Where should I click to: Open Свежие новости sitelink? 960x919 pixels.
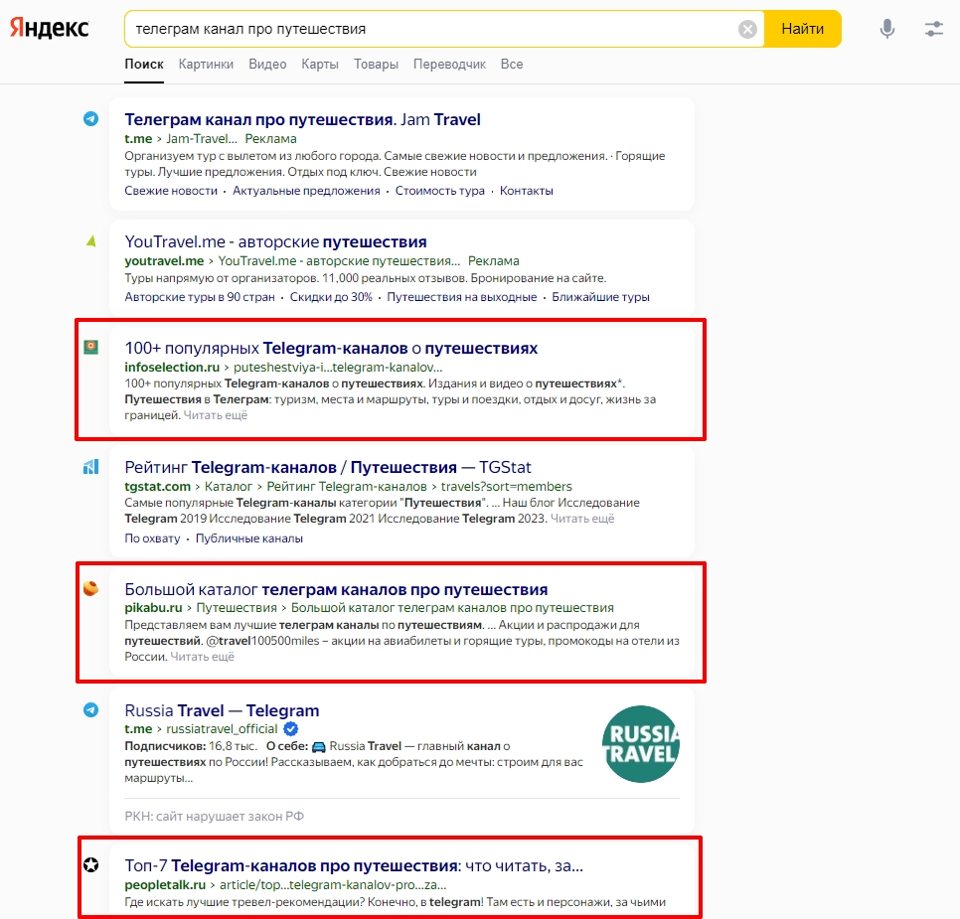(x=171, y=191)
